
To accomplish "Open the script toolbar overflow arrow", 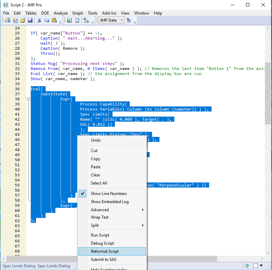I will click(92, 22).
